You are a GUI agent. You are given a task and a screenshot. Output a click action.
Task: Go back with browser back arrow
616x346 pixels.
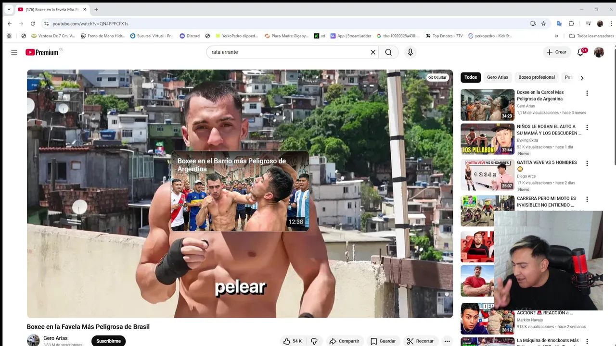[x=10, y=24]
